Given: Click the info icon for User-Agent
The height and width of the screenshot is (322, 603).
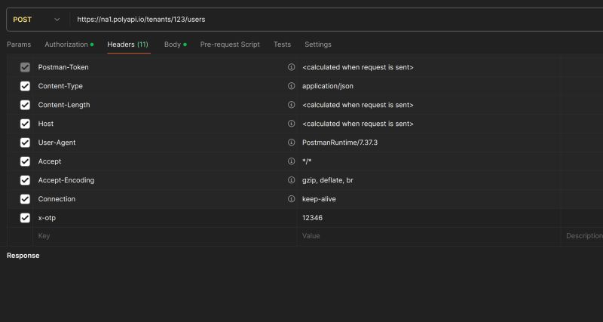Looking at the screenshot, I should point(291,143).
